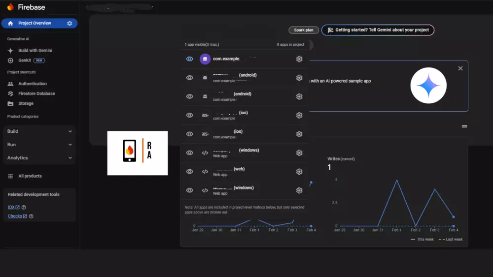This screenshot has height=277, width=493.
Task: Toggle visibility eye for first android app
Action: click(189, 78)
